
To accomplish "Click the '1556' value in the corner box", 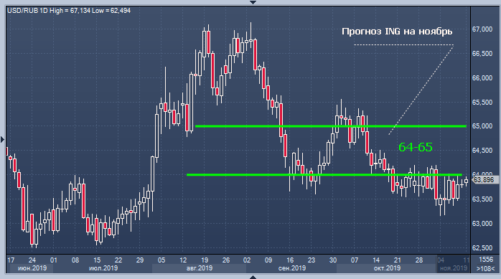I will pos(486,260).
